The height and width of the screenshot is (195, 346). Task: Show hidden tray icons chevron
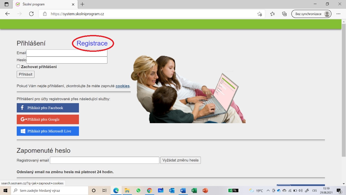pyautogui.click(x=268, y=190)
